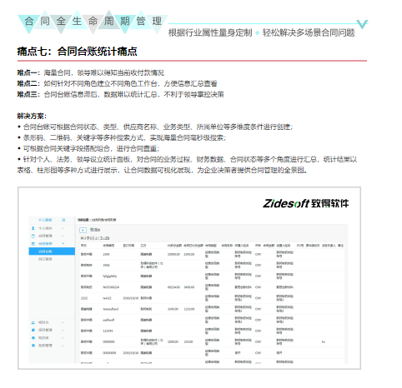Click contract number cell "00000006"
This screenshot has height=388, width=402.
coord(109,353)
